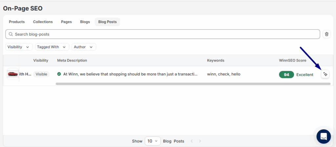
Task: Click the keywords 'winn, check, hello'
Action: tap(224, 74)
